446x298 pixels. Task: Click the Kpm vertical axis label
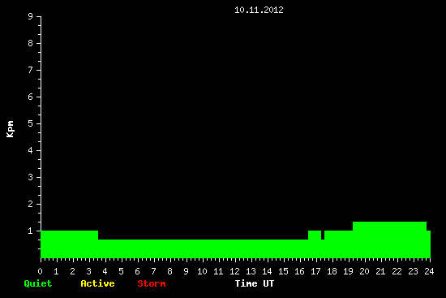click(10, 129)
